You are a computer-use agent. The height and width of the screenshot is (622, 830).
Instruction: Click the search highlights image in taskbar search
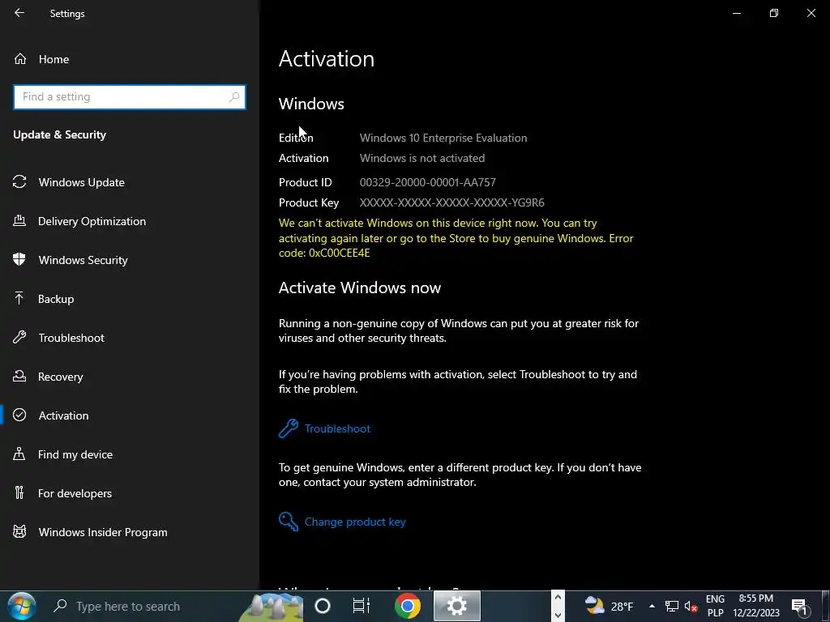click(x=272, y=607)
